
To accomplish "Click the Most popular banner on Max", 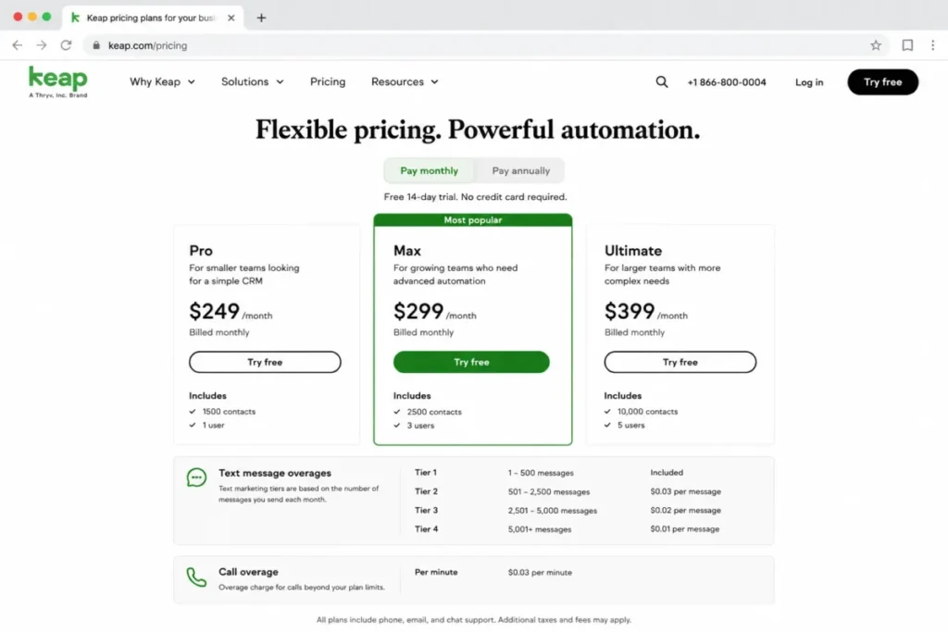I will tap(473, 220).
